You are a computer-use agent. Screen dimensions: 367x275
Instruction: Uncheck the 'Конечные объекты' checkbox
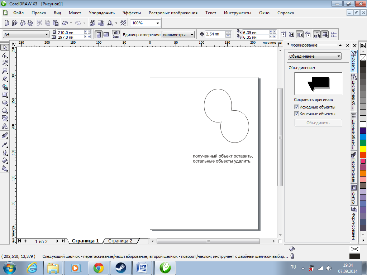pyautogui.click(x=297, y=114)
